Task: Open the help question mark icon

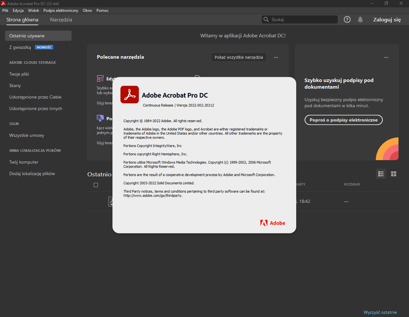Action: 347,19
